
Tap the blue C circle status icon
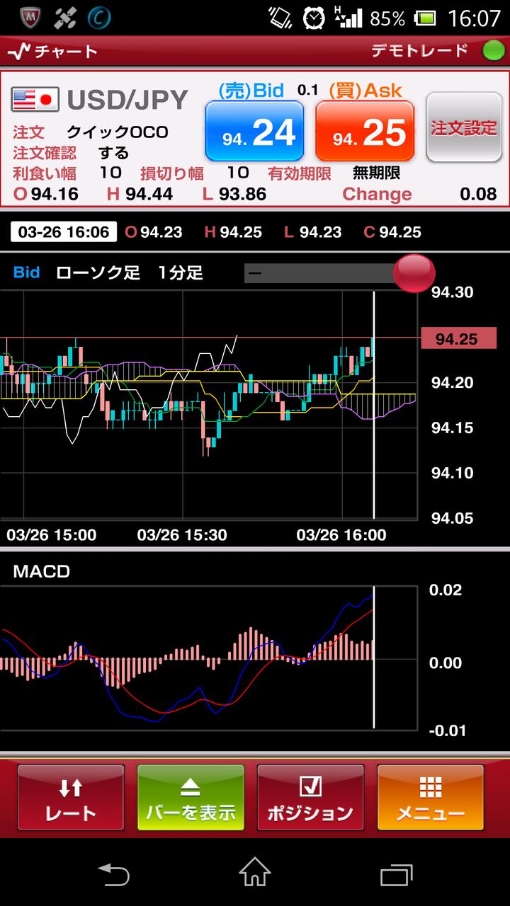[x=98, y=17]
